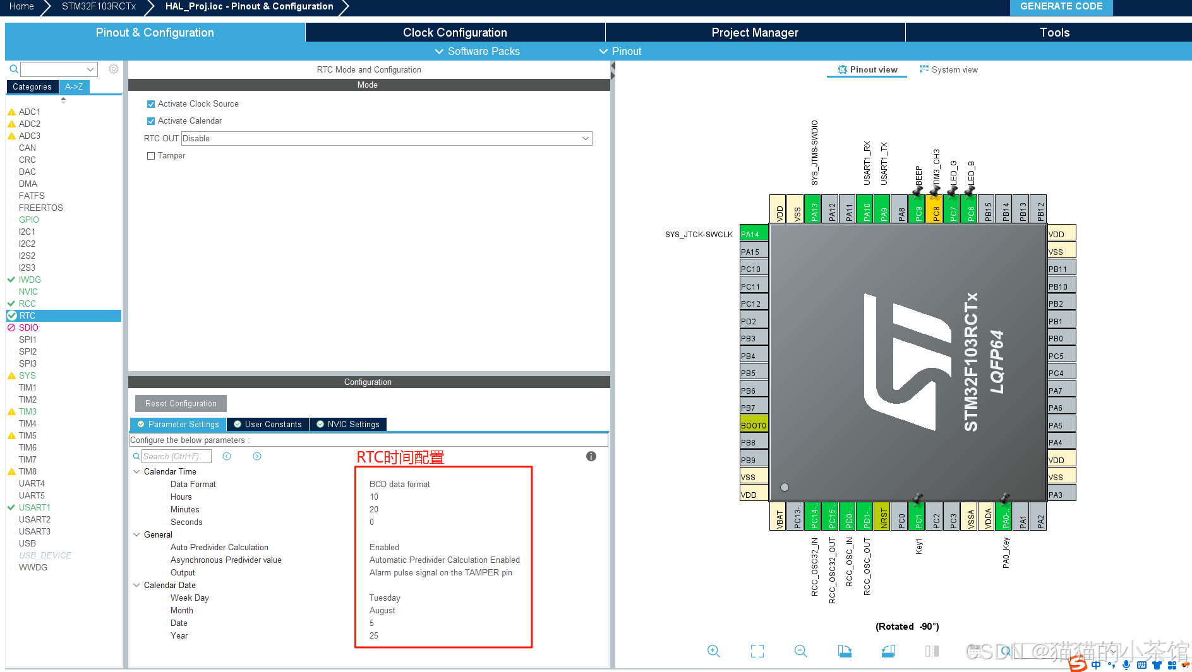Go to the previous parameter search result
The image size is (1192, 672).
tap(227, 456)
